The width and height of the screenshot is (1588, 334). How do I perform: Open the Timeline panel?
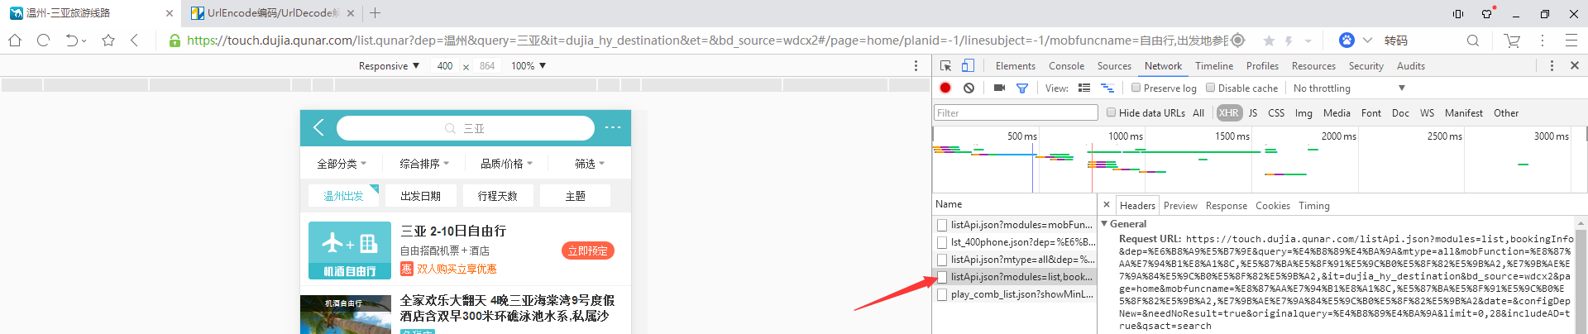coord(1213,66)
